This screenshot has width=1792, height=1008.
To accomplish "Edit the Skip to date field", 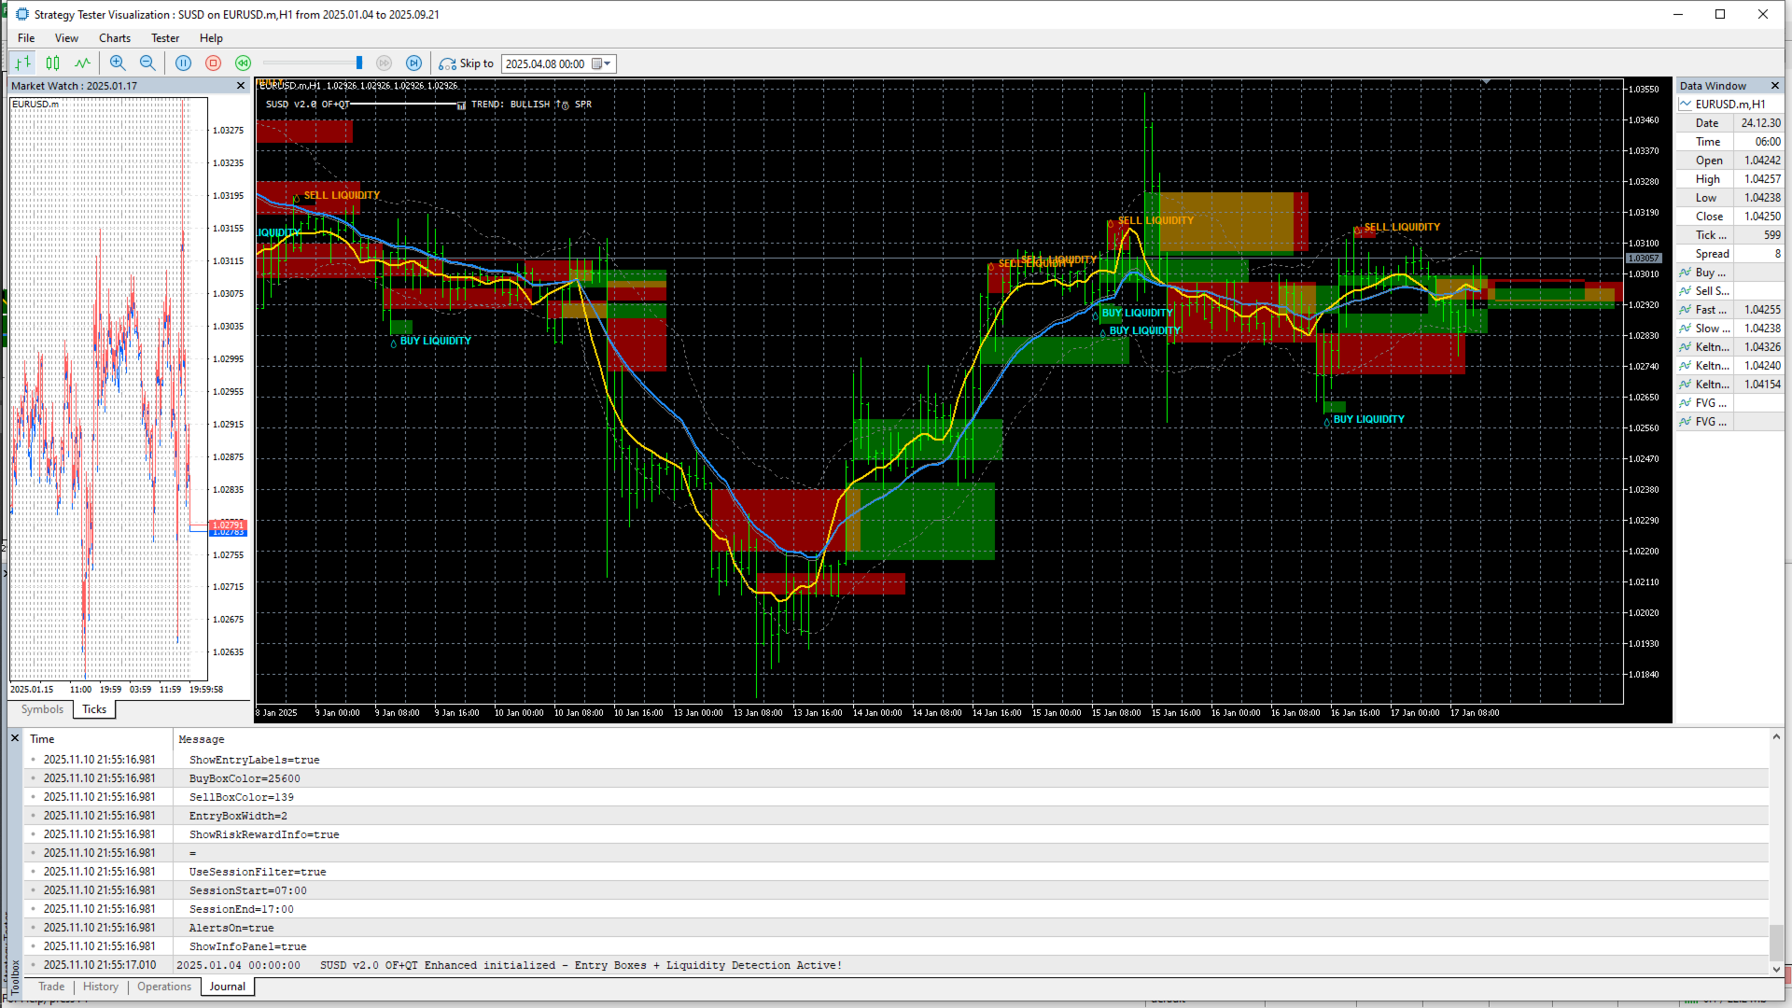I will point(546,63).
